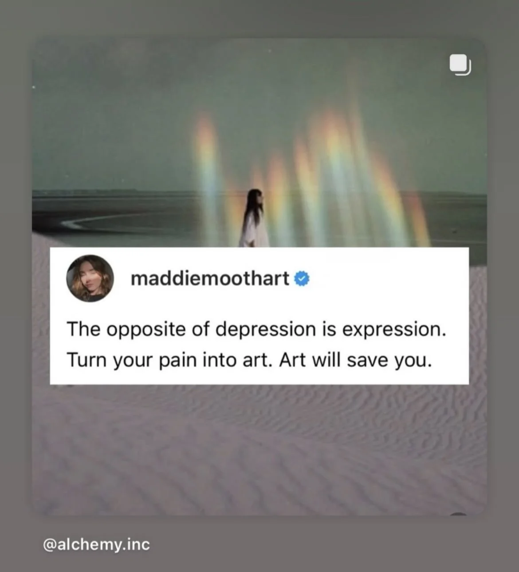This screenshot has height=572, width=519.
Task: Tap the woman in white dress
Action: point(254,218)
